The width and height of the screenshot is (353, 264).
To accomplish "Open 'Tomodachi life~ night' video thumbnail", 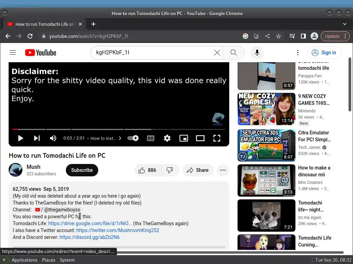I will [266, 216].
